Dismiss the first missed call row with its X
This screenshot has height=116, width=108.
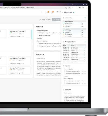pos(85,47)
